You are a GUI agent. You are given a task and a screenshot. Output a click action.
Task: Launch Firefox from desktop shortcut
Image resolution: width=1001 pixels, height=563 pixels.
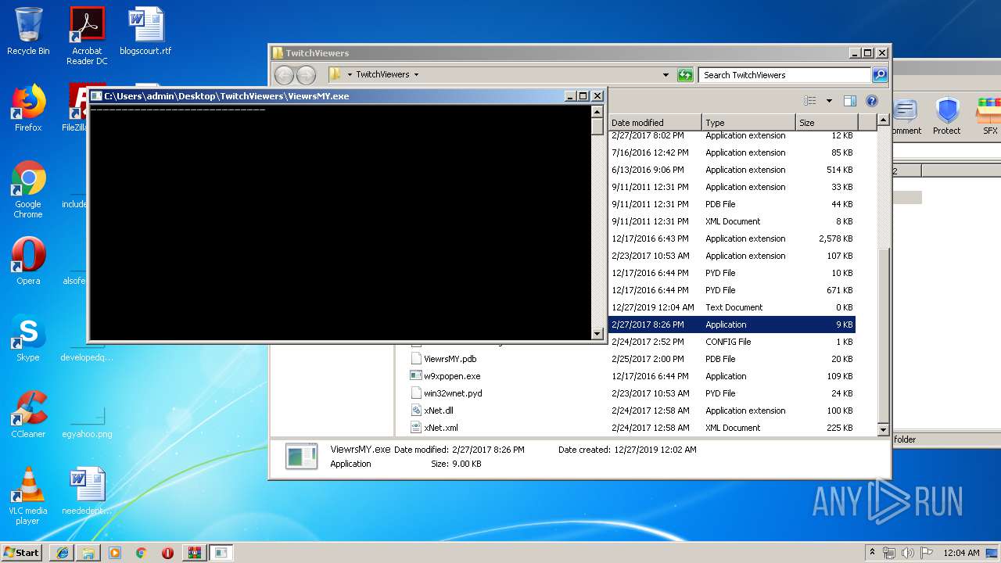click(28, 108)
